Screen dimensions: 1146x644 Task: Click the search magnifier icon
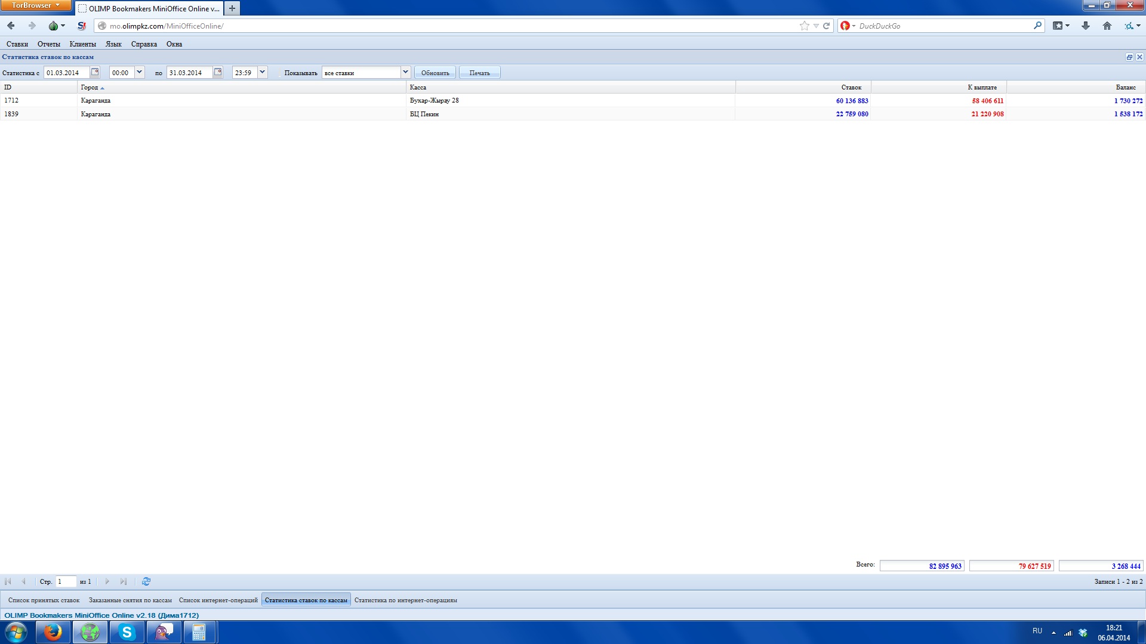1037,26
